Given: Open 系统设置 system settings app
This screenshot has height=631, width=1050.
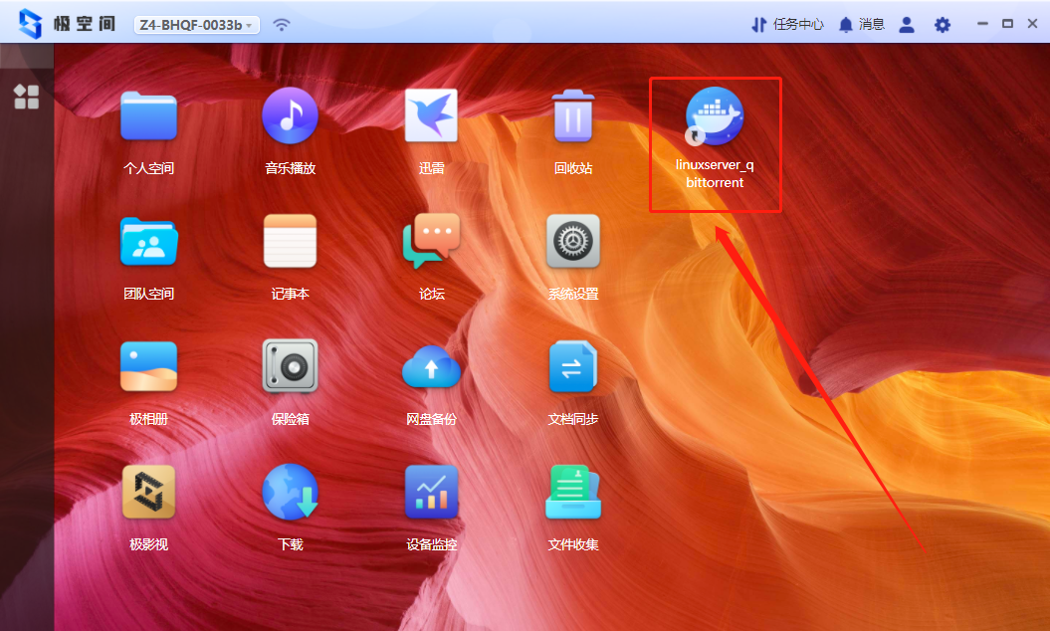Looking at the screenshot, I should pos(573,242).
